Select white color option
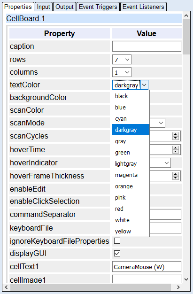This screenshot has height=294, width=193. point(131,220)
